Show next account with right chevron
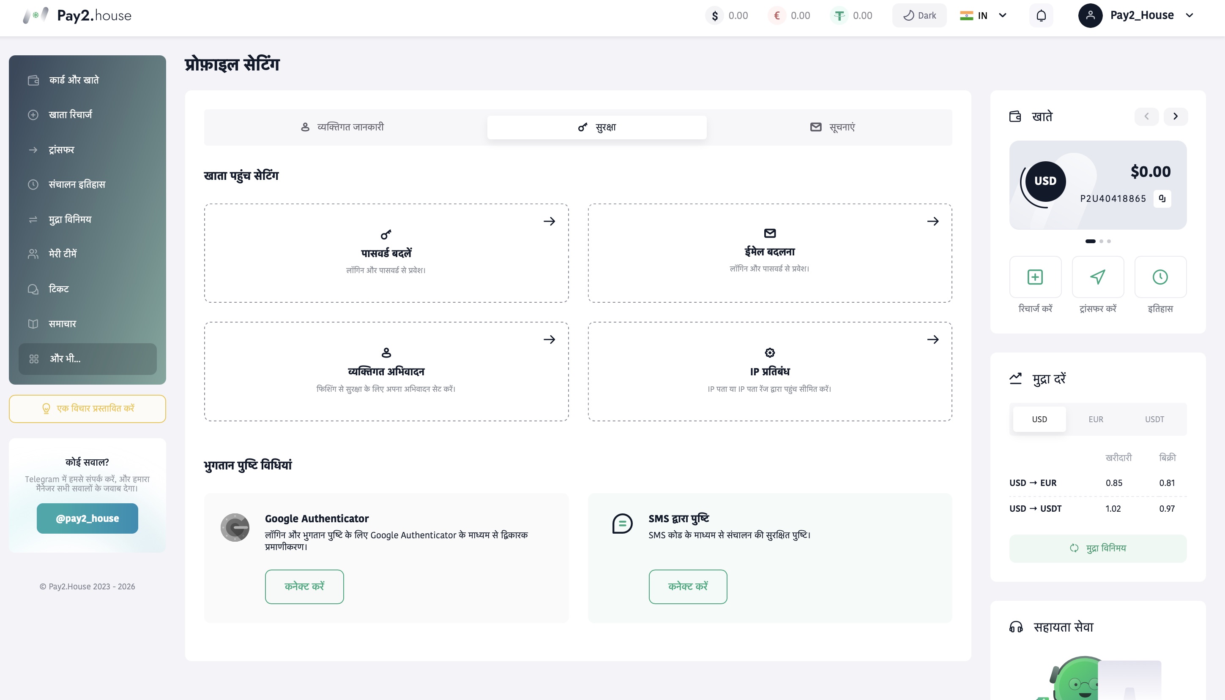 coord(1176,117)
